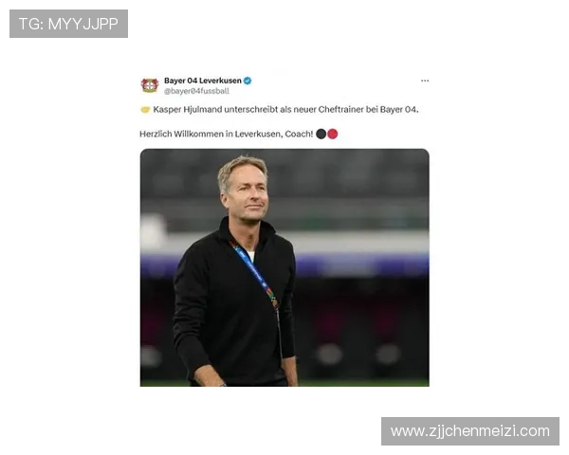Screen dimensions: 569x455
Task: Click the black circle emoji after Coach!
Action: point(321,134)
